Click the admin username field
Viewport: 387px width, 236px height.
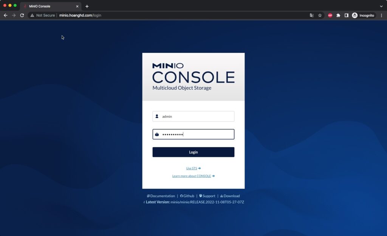[193, 116]
